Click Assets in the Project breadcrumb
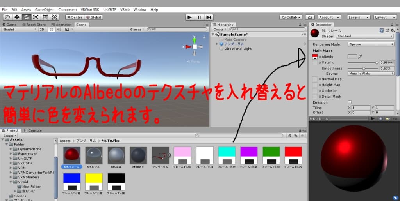 coord(65,141)
